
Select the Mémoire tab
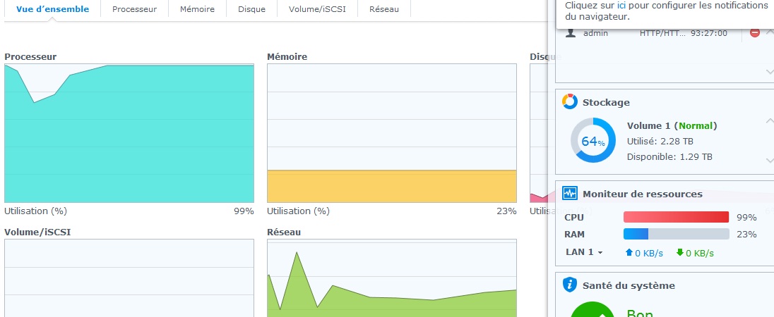pos(197,9)
